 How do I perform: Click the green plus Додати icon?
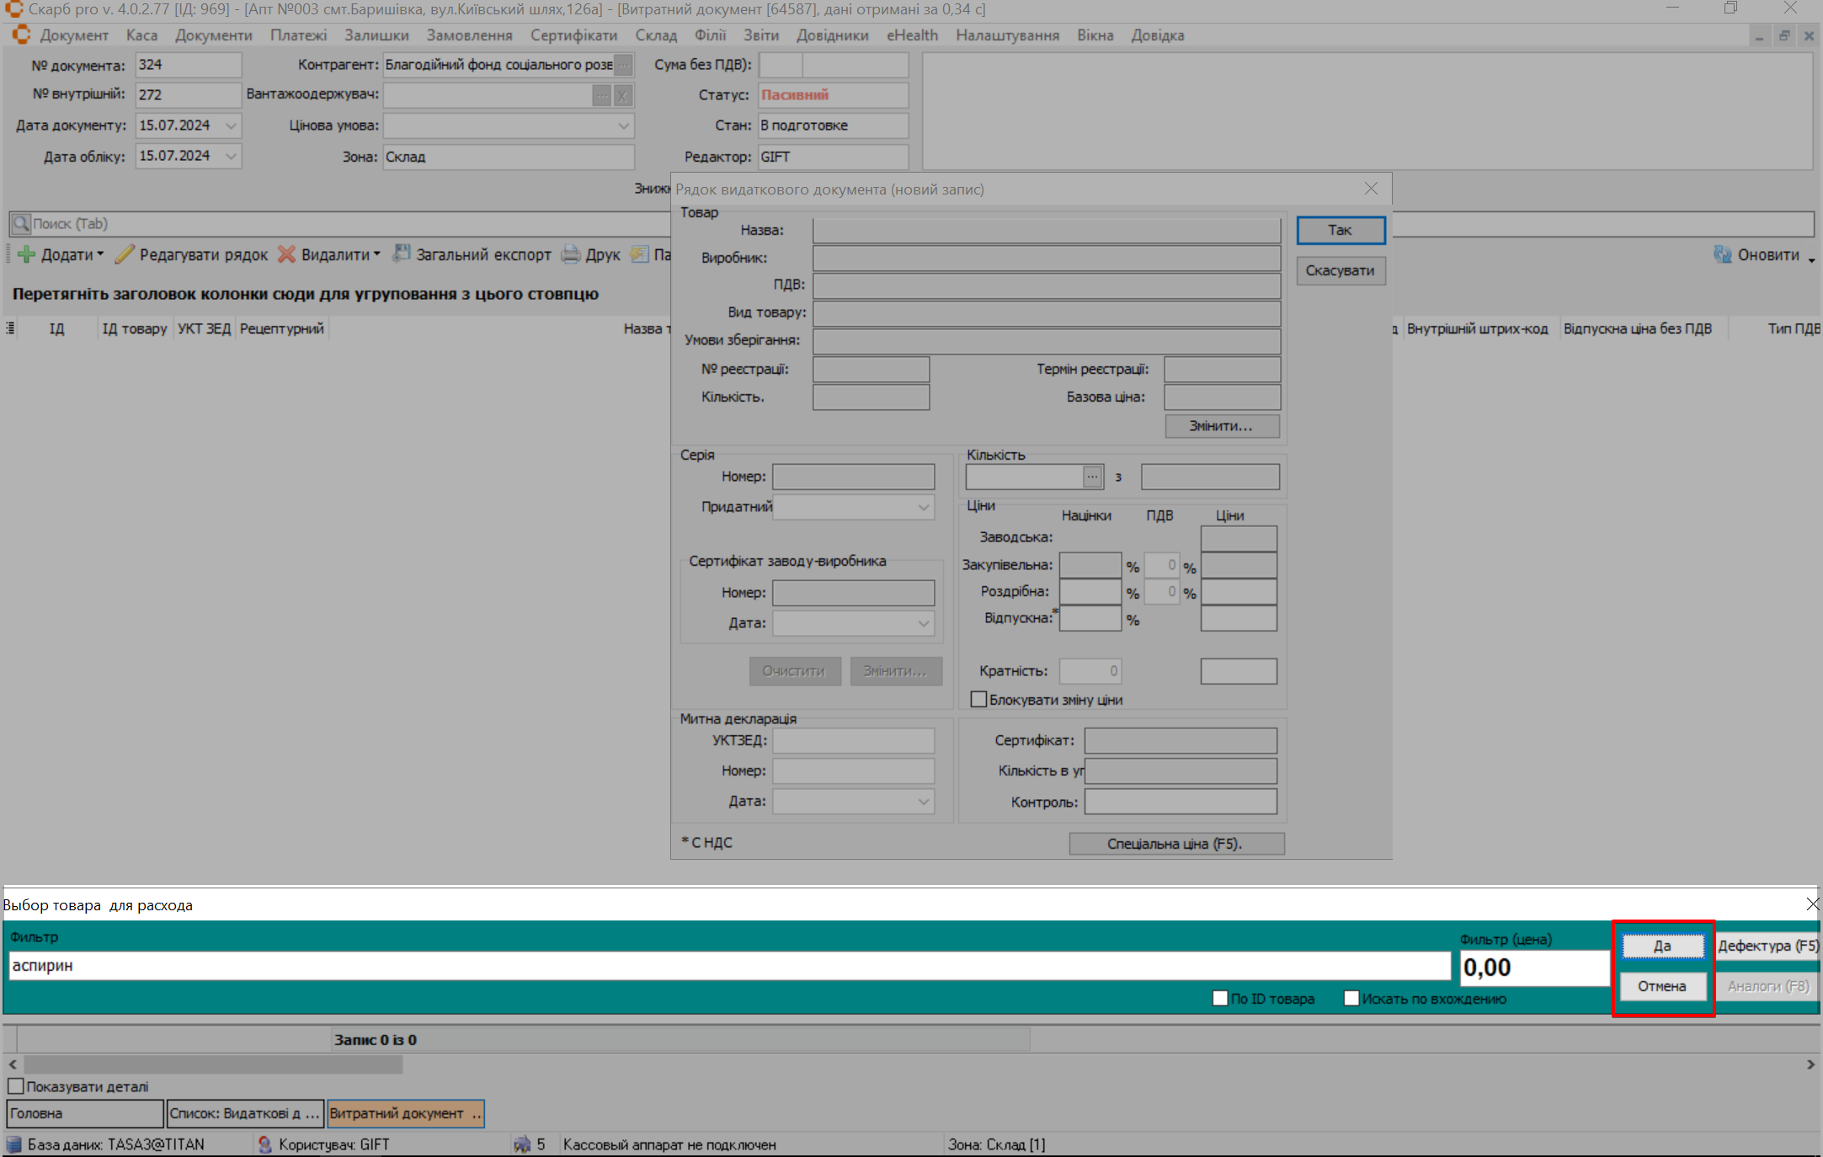(x=27, y=254)
